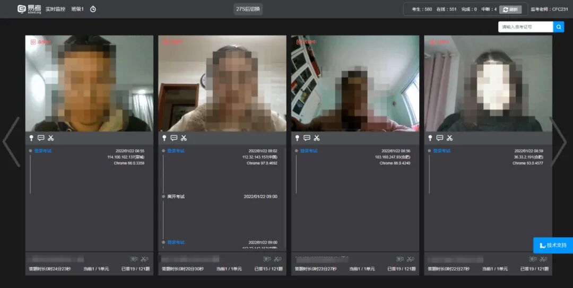This screenshot has height=288, width=573.
Task: Click the 考生：580 count in header
Action: tap(422, 10)
